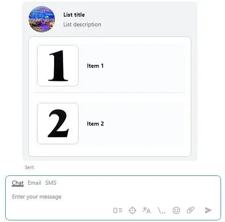Switch to the Email tab
The width and height of the screenshot is (225, 222).
point(34,183)
